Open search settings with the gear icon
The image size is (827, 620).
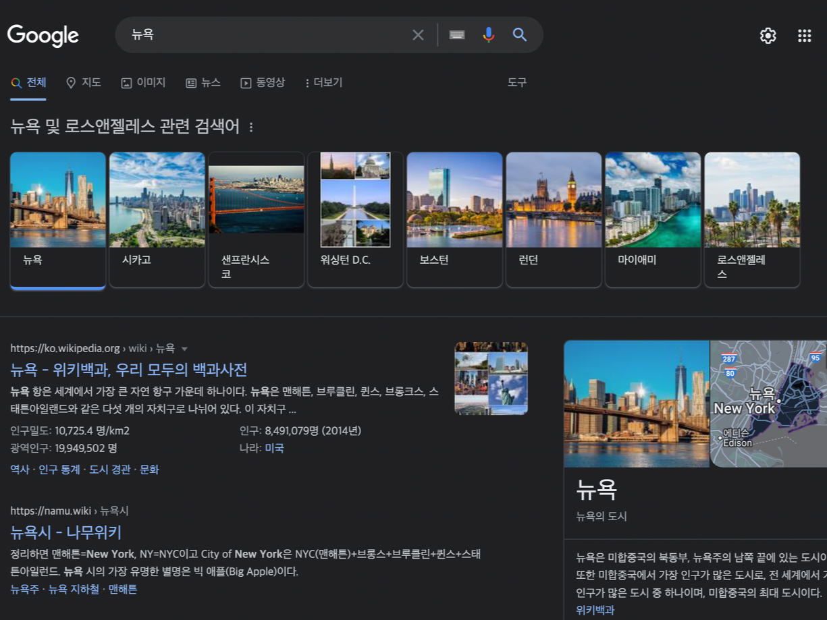coord(768,35)
